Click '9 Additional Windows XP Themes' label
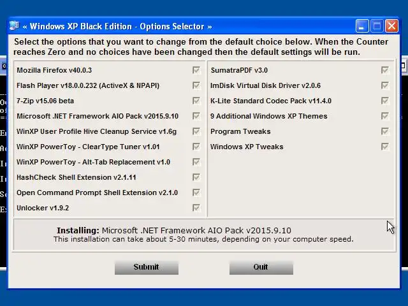Viewport: 408px width, 306px height. (x=269, y=116)
